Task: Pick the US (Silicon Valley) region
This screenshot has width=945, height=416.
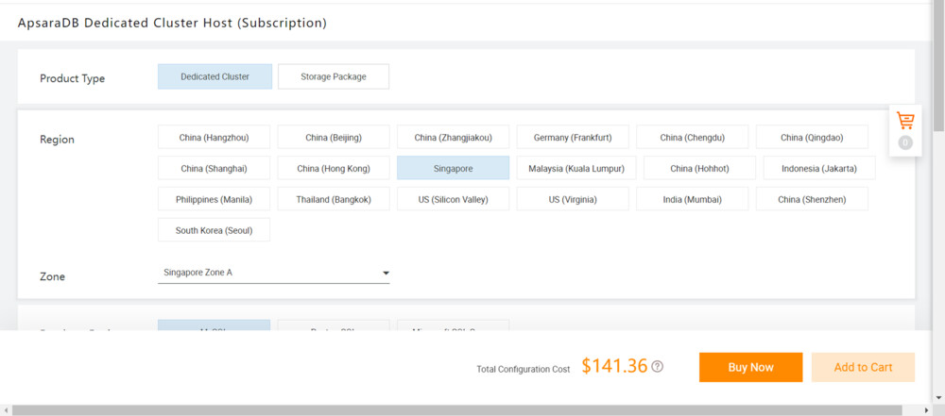Action: click(x=453, y=199)
